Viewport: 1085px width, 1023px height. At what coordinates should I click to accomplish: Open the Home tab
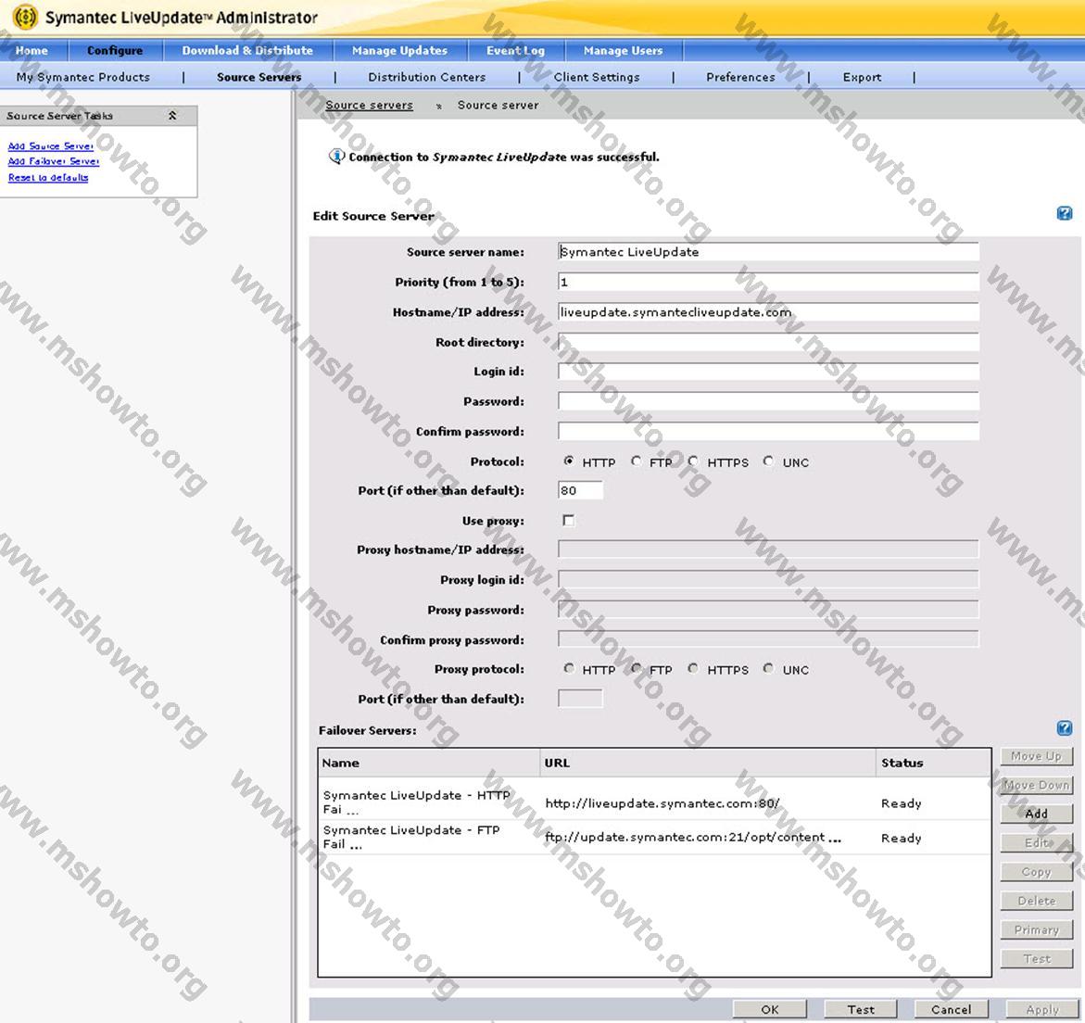(x=32, y=51)
